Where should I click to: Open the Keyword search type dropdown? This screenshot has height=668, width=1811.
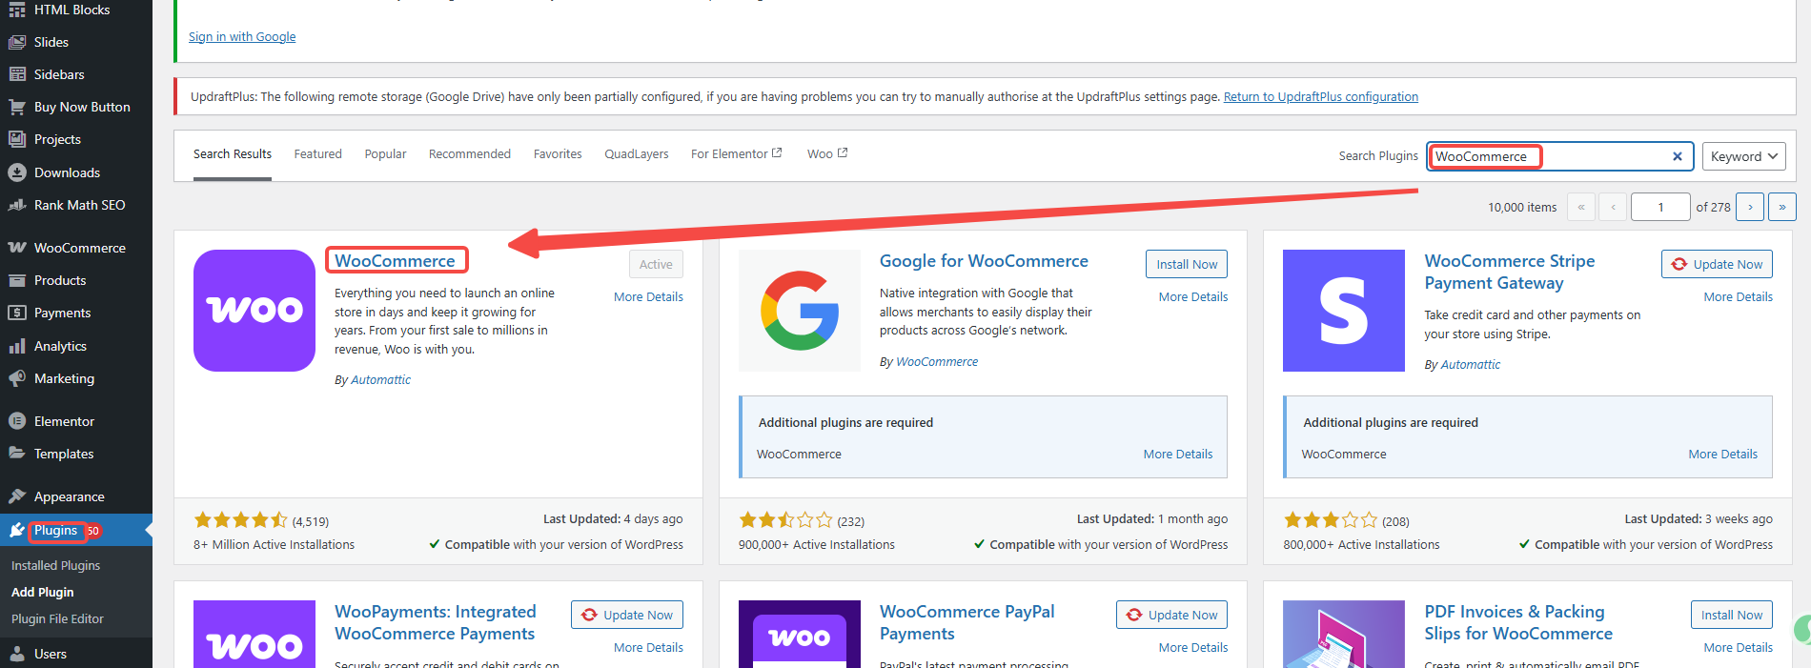[1744, 156]
